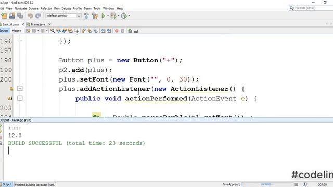Click the Shift Line Right icon
Screen dimensions: 333x187
click(109, 31)
